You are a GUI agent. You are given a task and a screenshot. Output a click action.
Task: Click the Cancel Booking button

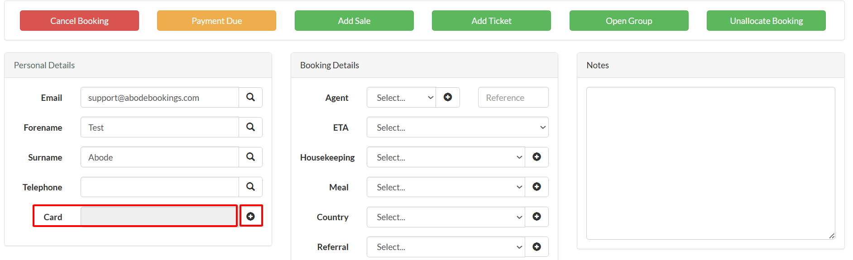coord(79,21)
